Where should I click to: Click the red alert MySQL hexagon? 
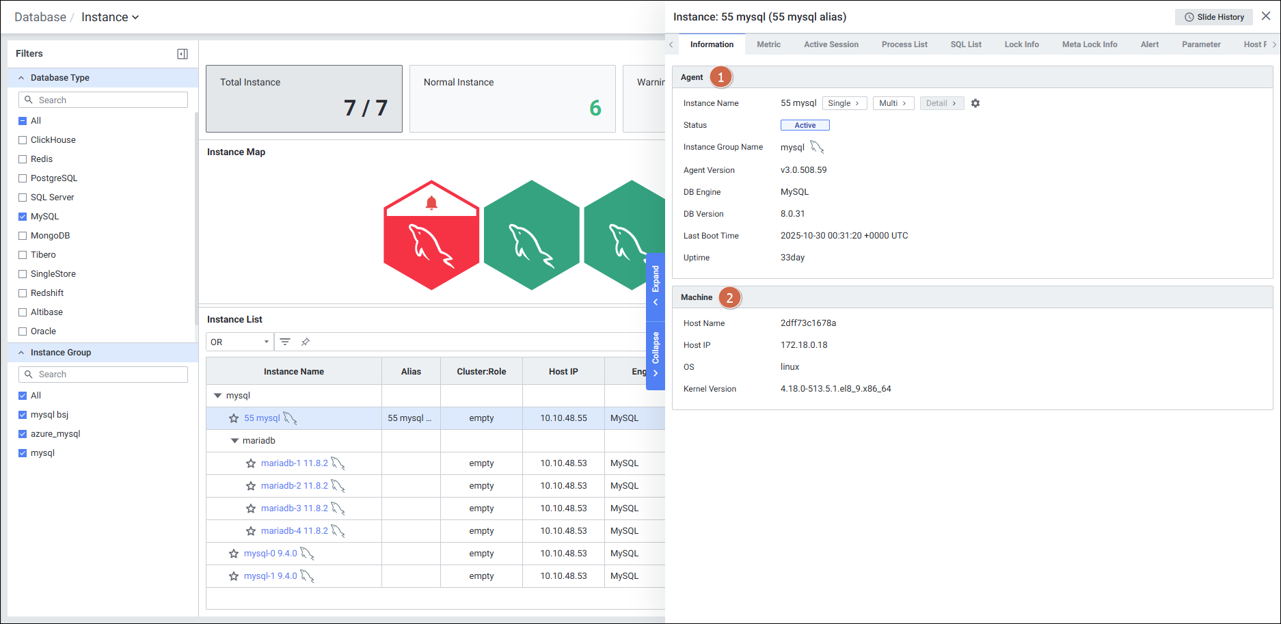tap(431, 236)
